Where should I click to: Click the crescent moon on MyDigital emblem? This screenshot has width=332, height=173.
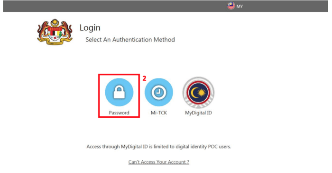click(194, 93)
